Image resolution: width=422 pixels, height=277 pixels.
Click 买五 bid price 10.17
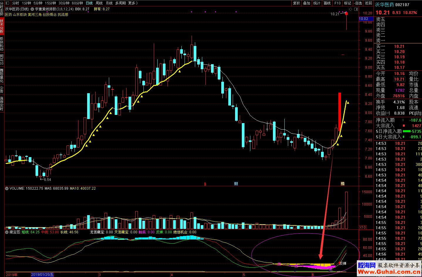click(399, 67)
